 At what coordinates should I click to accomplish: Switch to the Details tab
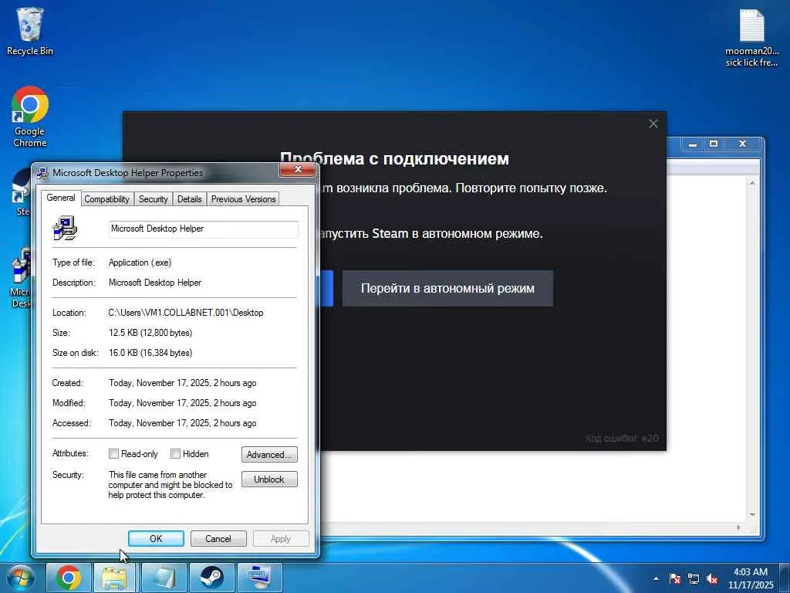[x=190, y=199]
